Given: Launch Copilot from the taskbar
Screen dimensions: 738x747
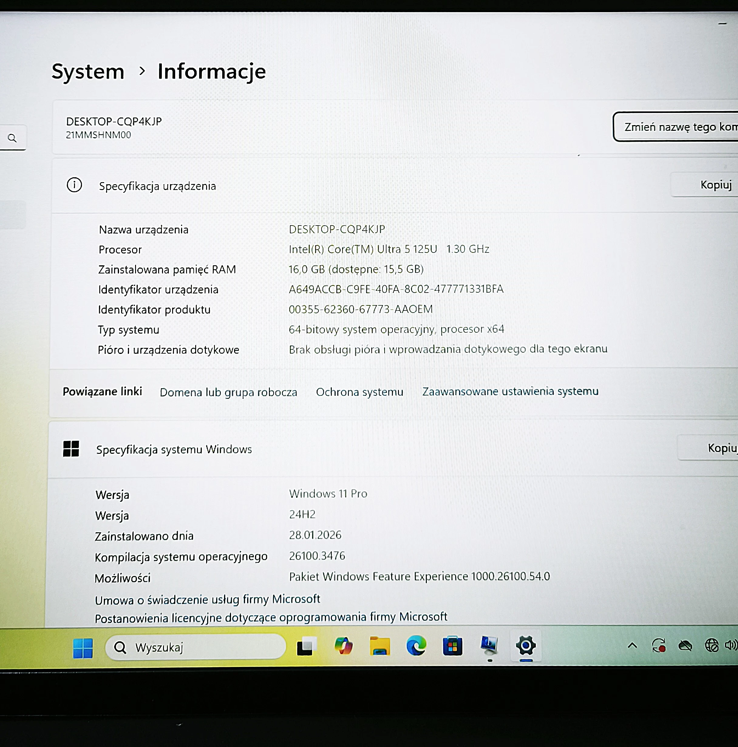Looking at the screenshot, I should (343, 646).
